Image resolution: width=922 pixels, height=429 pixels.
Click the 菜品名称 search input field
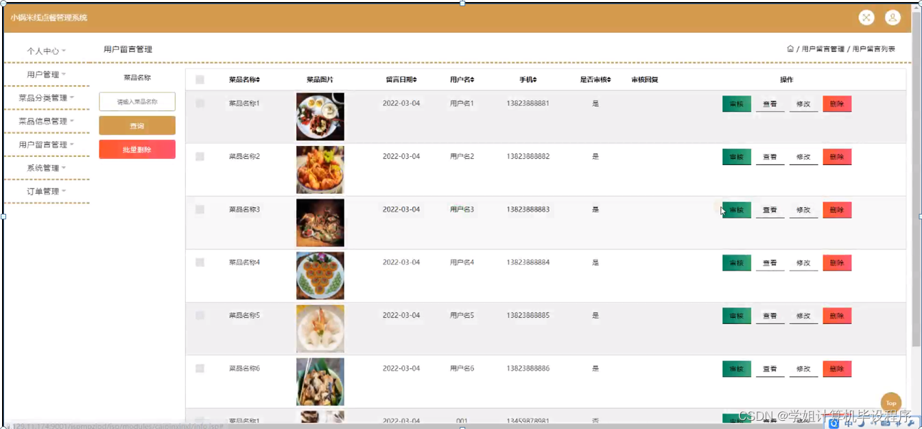coord(137,101)
